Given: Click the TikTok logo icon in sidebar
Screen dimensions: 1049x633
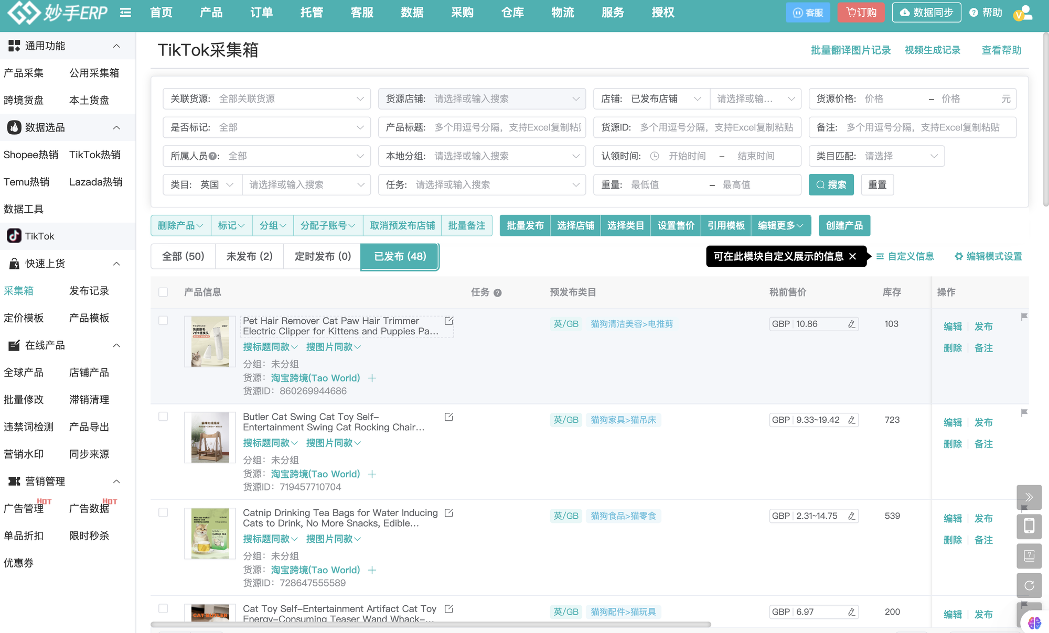Looking at the screenshot, I should point(14,236).
